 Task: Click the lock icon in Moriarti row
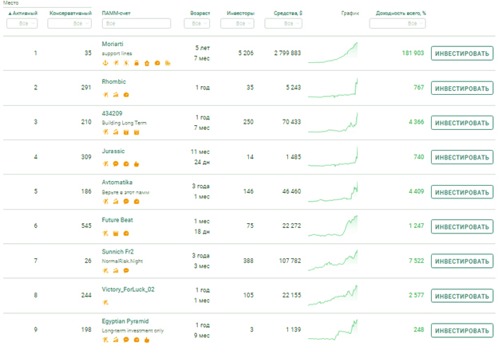pos(136,63)
